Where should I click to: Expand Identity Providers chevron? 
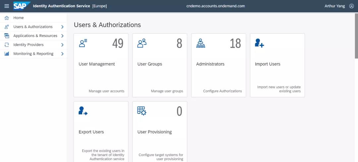pyautogui.click(x=62, y=45)
